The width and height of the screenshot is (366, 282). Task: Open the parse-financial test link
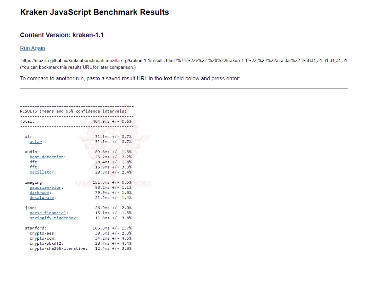pyautogui.click(x=48, y=213)
